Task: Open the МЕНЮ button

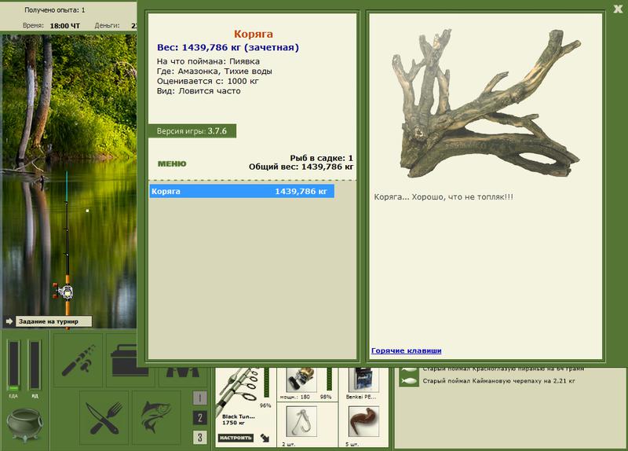Action: tap(172, 163)
